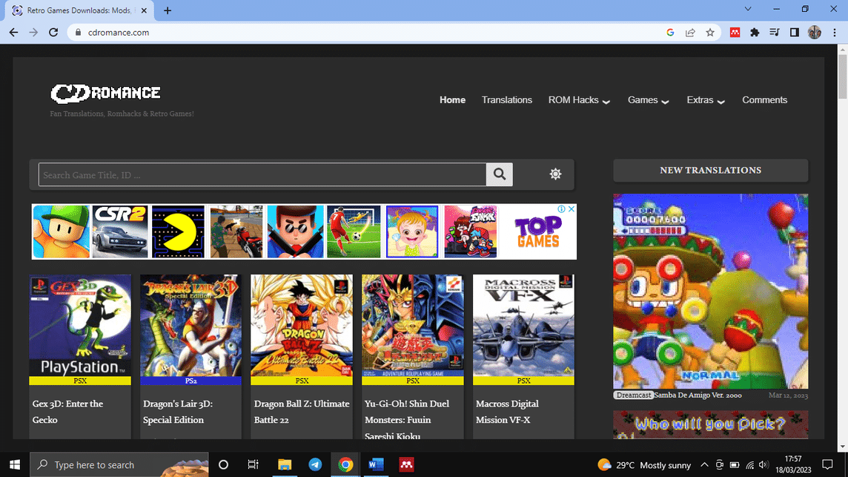Screen dimensions: 848x477
Task: Click the TOP GAMES ad logo
Action: click(537, 231)
